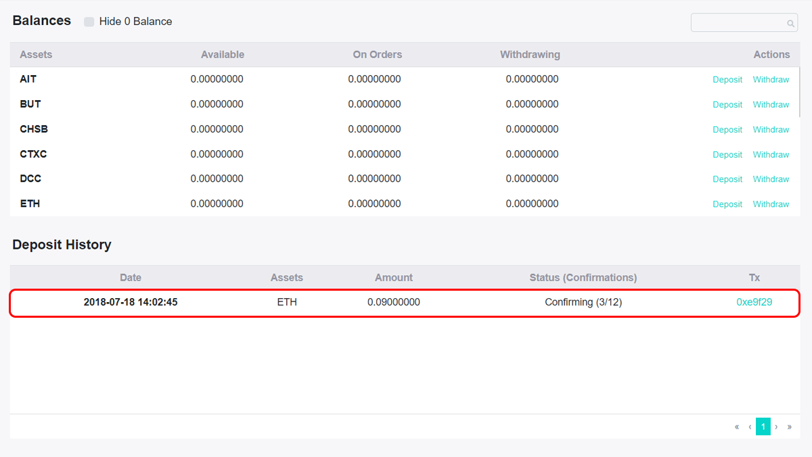
Task: Open Withdraw for CHSB
Action: coord(771,130)
